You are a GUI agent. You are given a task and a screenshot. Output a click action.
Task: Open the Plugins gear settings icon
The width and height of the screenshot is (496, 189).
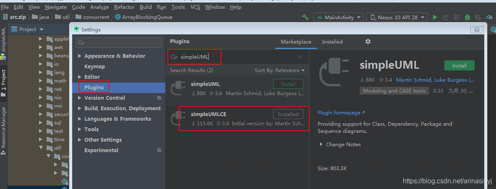click(x=368, y=41)
